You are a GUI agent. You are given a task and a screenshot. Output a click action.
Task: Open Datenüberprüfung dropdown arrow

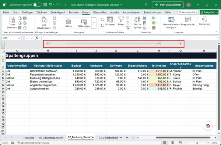coord(149,28)
